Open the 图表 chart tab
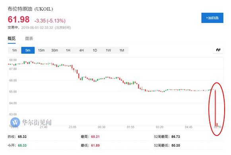231x155 pixels. point(29,39)
